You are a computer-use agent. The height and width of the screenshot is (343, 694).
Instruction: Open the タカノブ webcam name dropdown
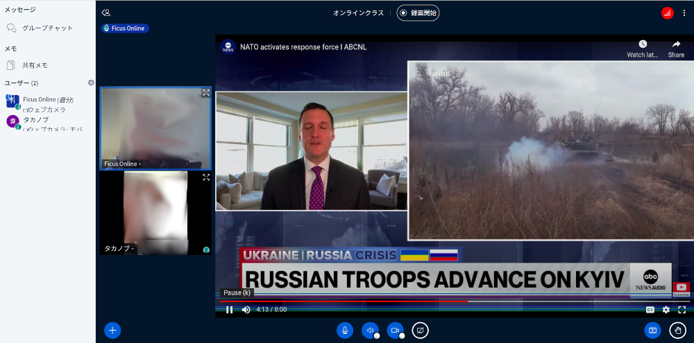[119, 248]
